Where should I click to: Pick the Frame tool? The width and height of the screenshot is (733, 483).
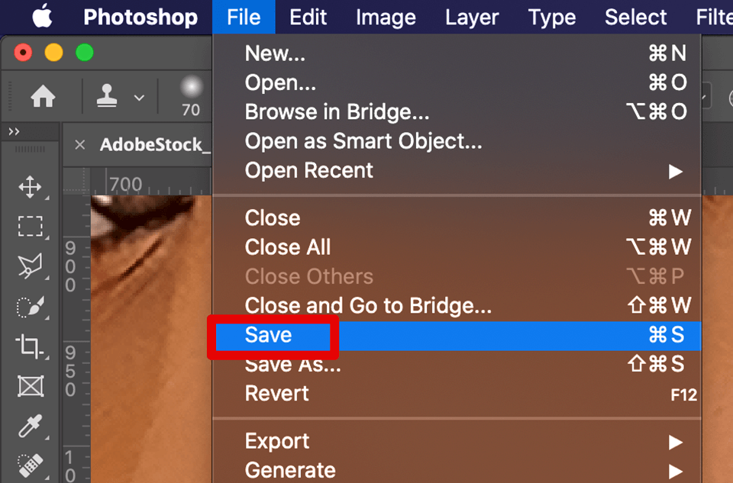pos(31,386)
